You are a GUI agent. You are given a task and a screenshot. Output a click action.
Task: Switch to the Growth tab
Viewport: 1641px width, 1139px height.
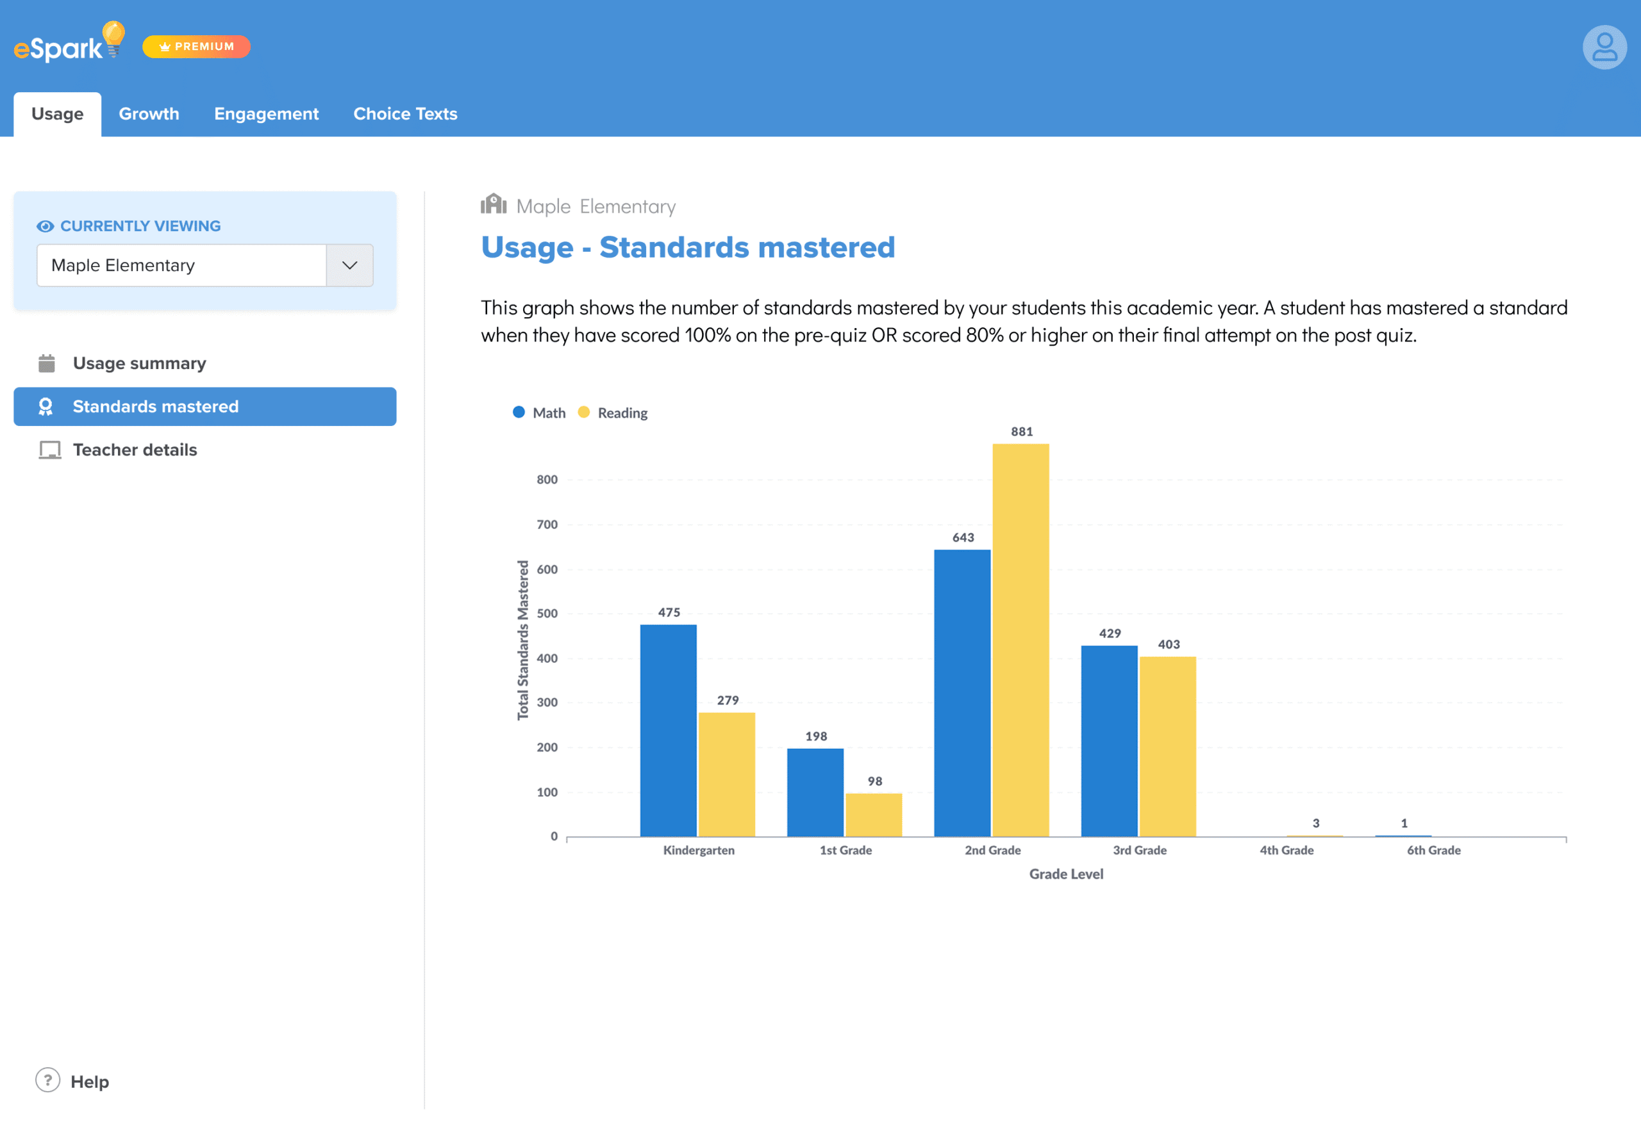pos(149,114)
